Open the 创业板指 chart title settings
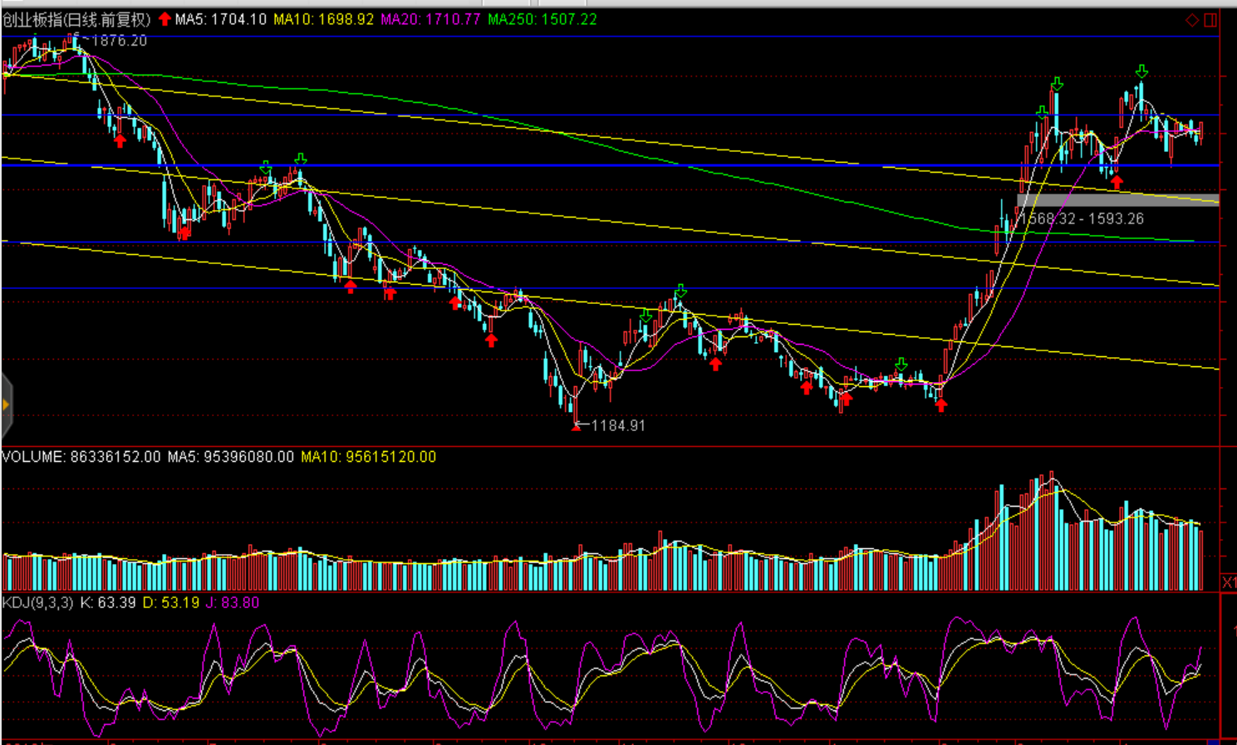 click(76, 19)
